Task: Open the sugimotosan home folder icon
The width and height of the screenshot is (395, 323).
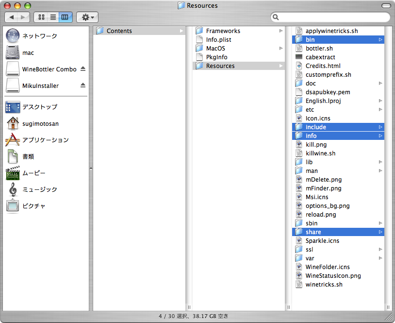Action: tap(13, 123)
